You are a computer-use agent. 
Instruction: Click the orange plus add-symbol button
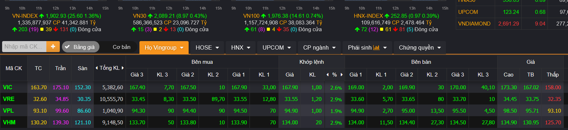53,46
